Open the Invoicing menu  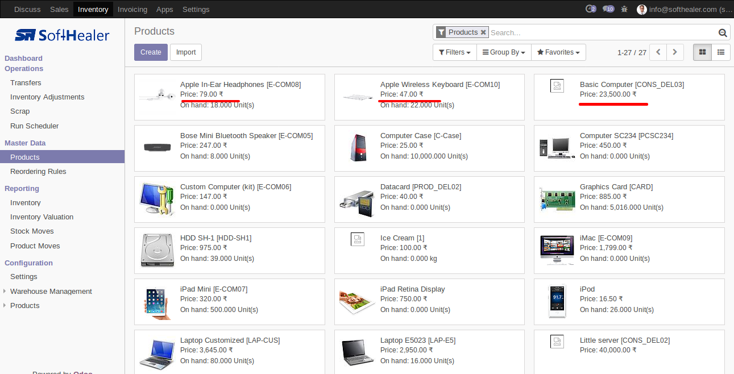point(132,9)
